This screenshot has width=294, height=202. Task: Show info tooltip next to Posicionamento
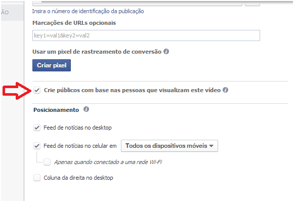pyautogui.click(x=86, y=109)
